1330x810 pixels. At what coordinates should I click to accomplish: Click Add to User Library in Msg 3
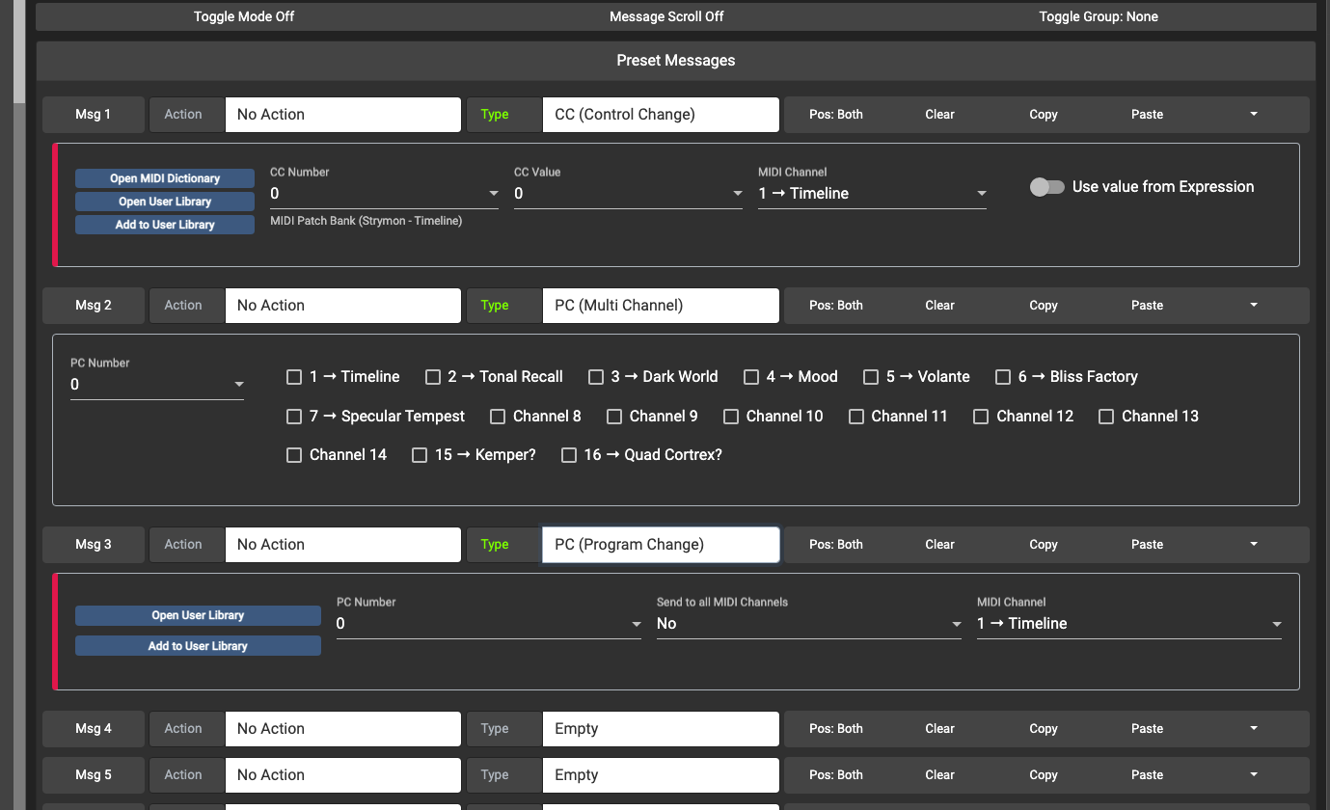click(x=198, y=646)
